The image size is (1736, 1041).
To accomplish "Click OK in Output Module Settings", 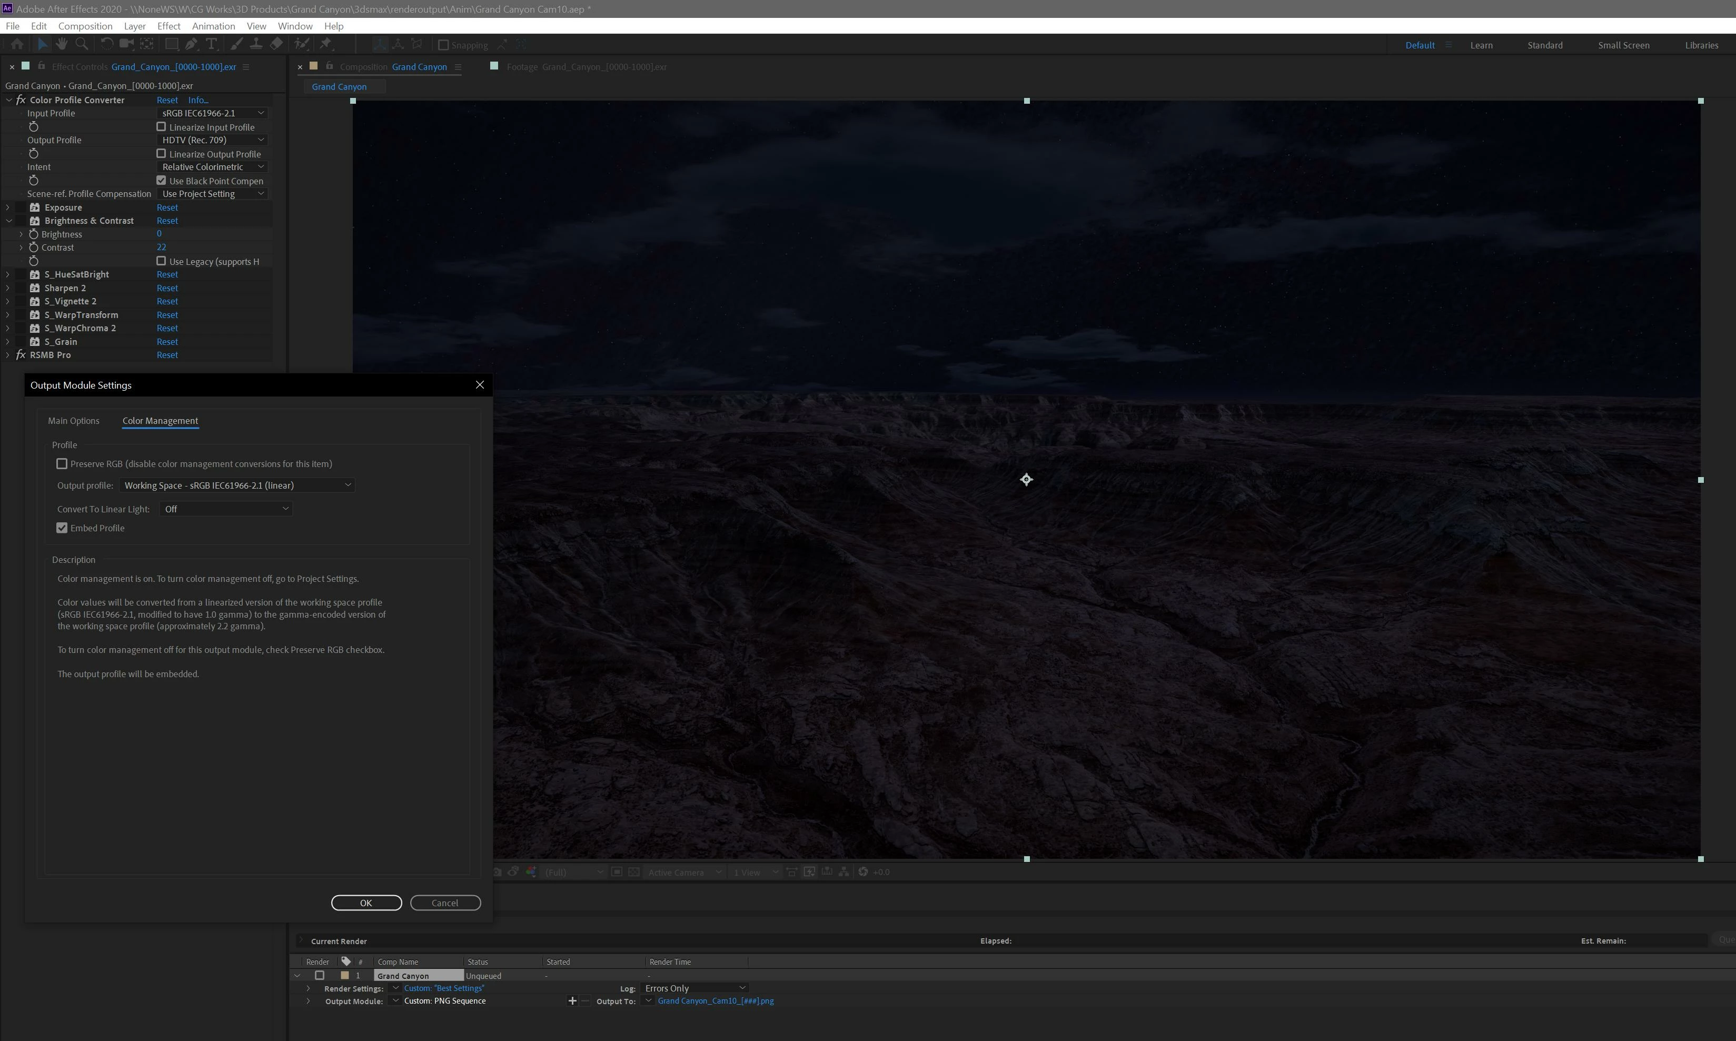I will point(366,903).
